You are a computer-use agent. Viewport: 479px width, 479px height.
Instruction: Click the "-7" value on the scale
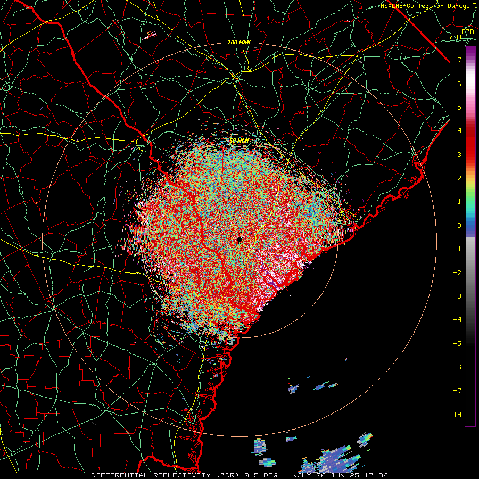point(457,391)
